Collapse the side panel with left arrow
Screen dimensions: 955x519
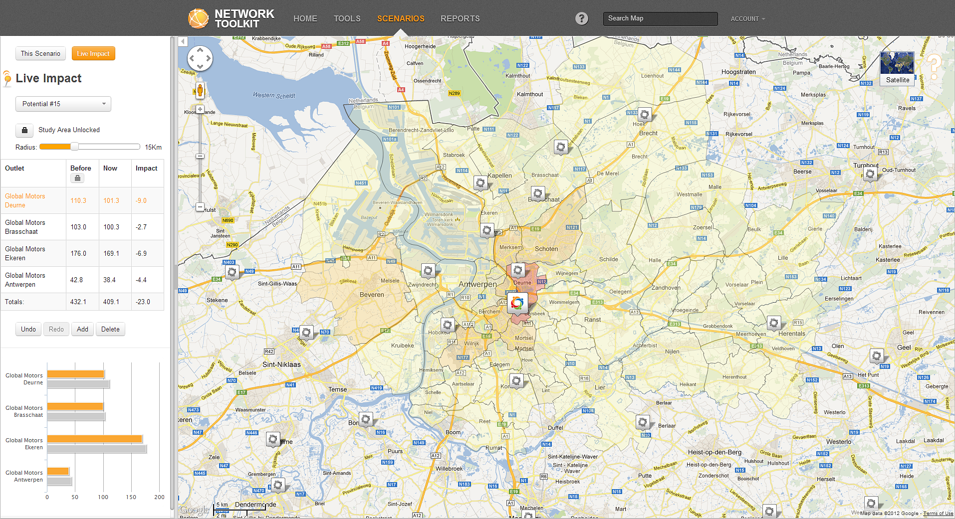[x=183, y=41]
